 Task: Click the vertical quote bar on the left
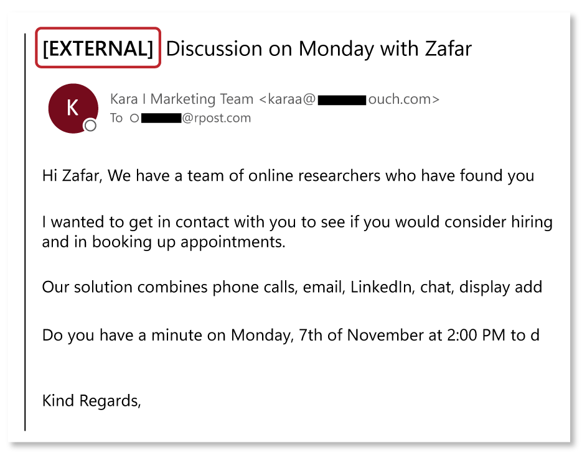point(25,231)
